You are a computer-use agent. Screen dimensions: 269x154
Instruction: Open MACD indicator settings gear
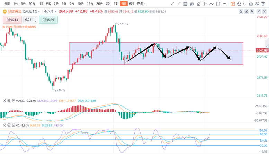coord(9,101)
